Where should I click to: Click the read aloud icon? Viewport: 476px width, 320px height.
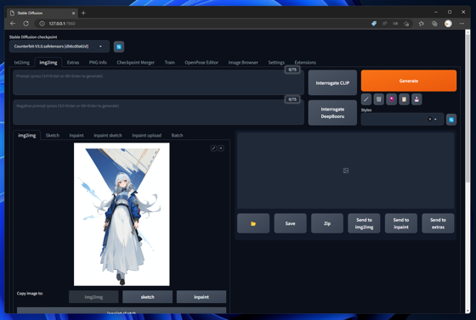coord(384,23)
